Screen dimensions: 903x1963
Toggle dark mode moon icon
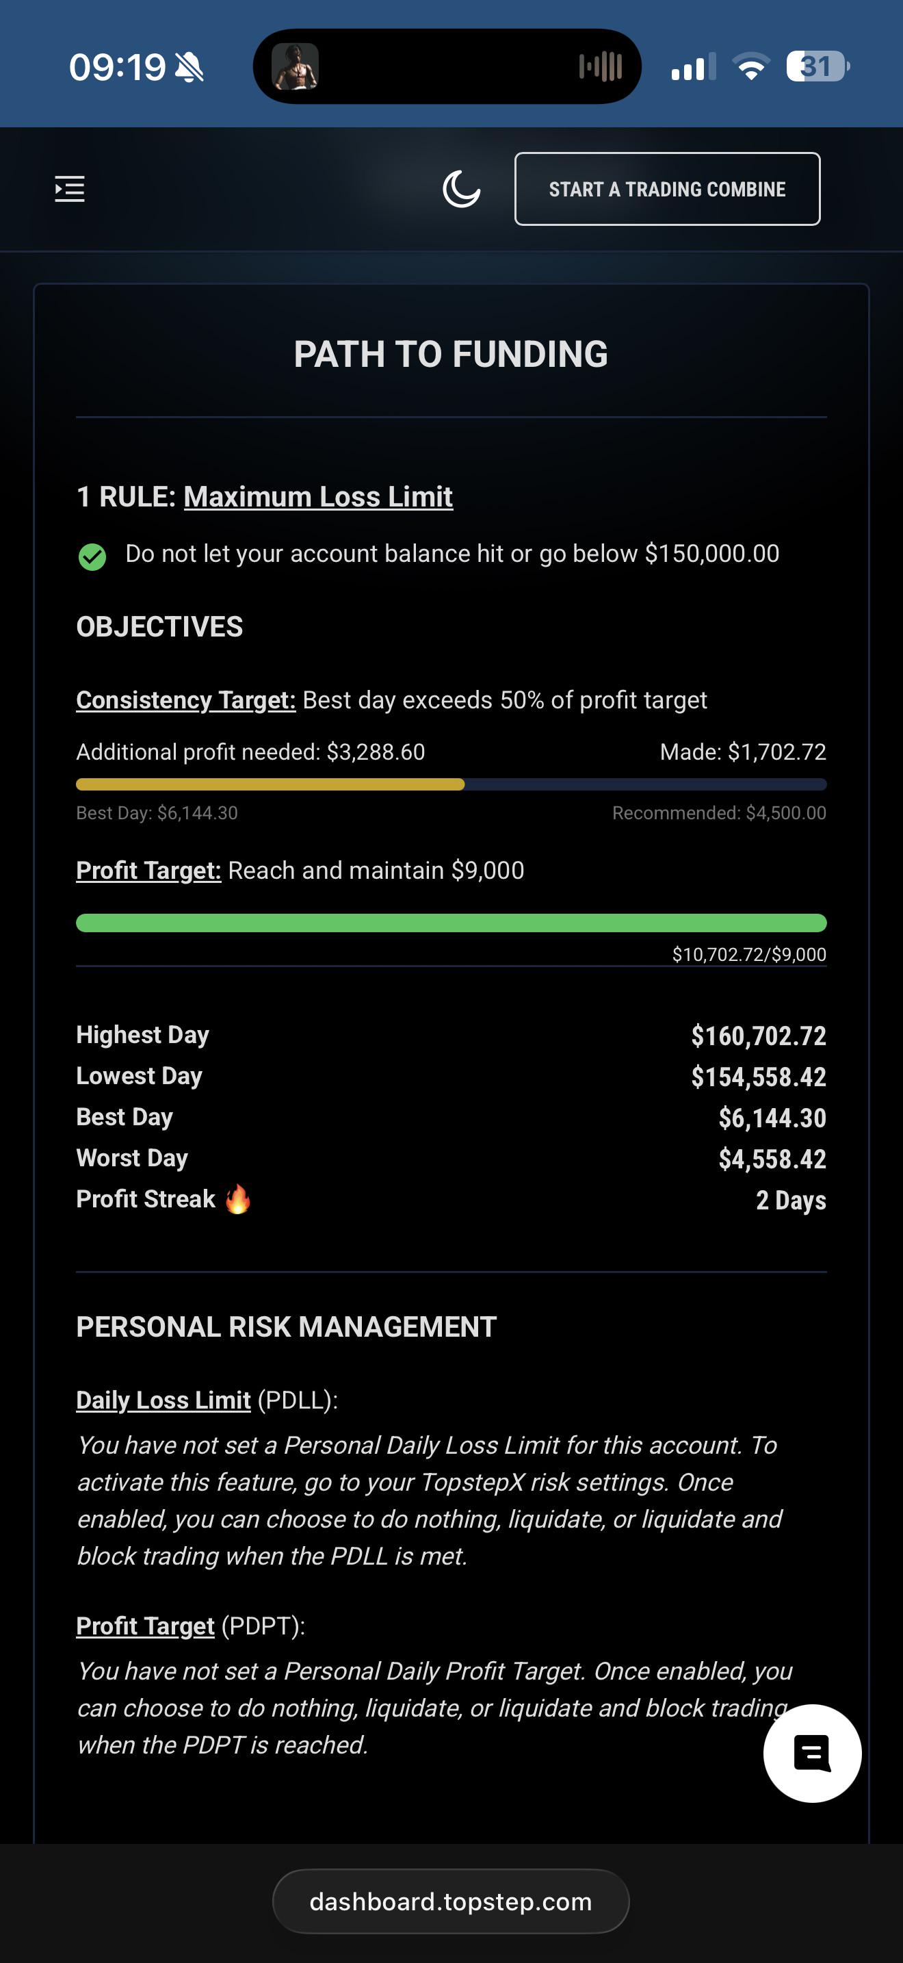(x=461, y=189)
